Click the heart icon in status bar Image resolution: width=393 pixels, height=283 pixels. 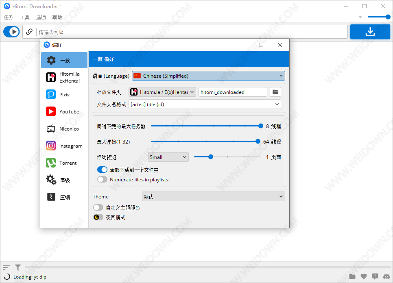pos(364,276)
